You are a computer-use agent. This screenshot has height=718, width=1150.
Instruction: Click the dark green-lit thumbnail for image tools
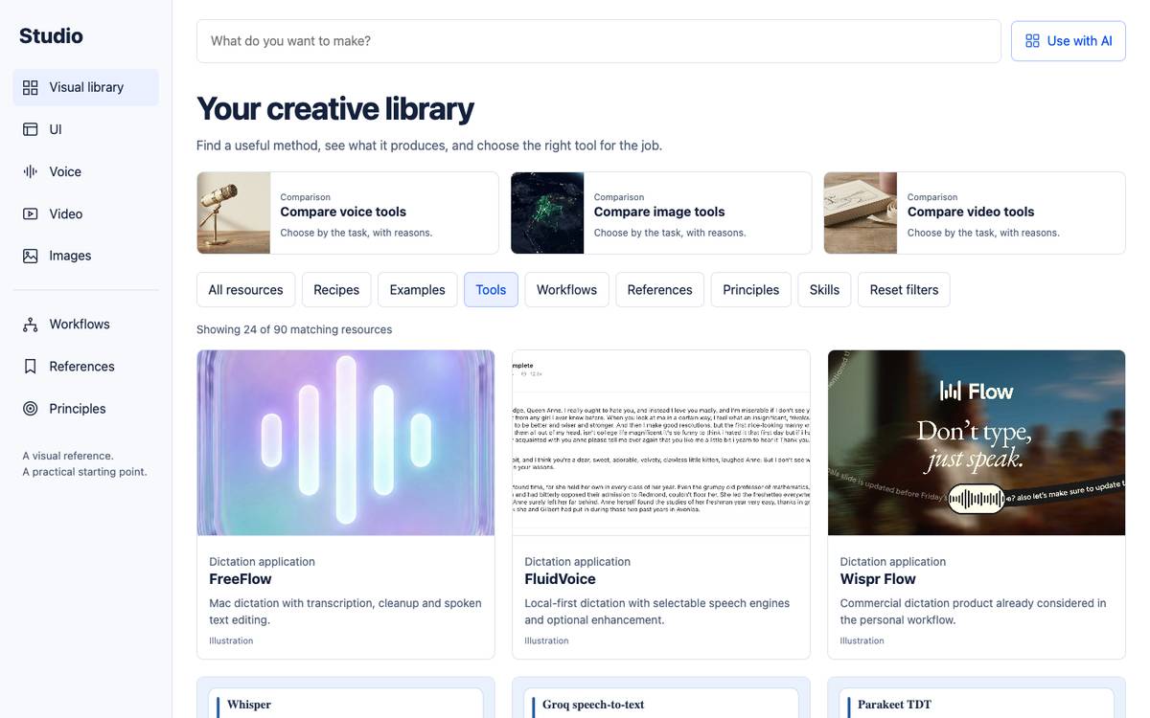click(x=547, y=213)
